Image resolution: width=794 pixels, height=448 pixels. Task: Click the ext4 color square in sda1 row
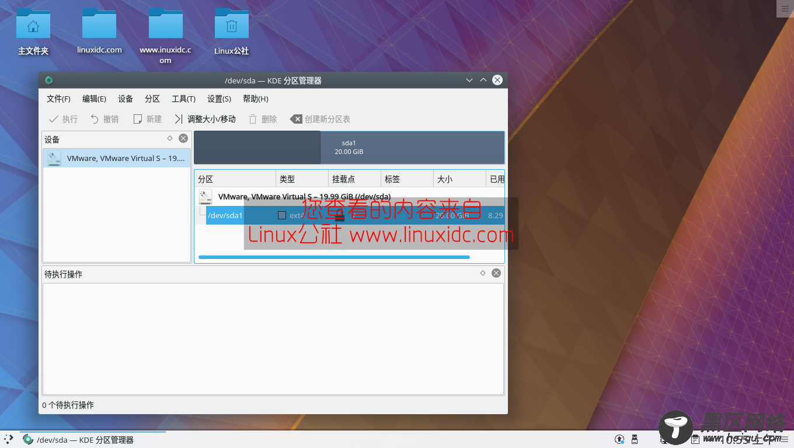click(282, 215)
